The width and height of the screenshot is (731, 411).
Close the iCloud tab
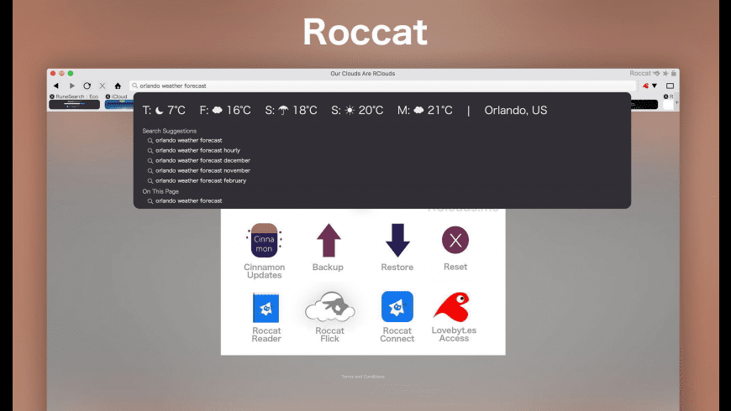[108, 96]
